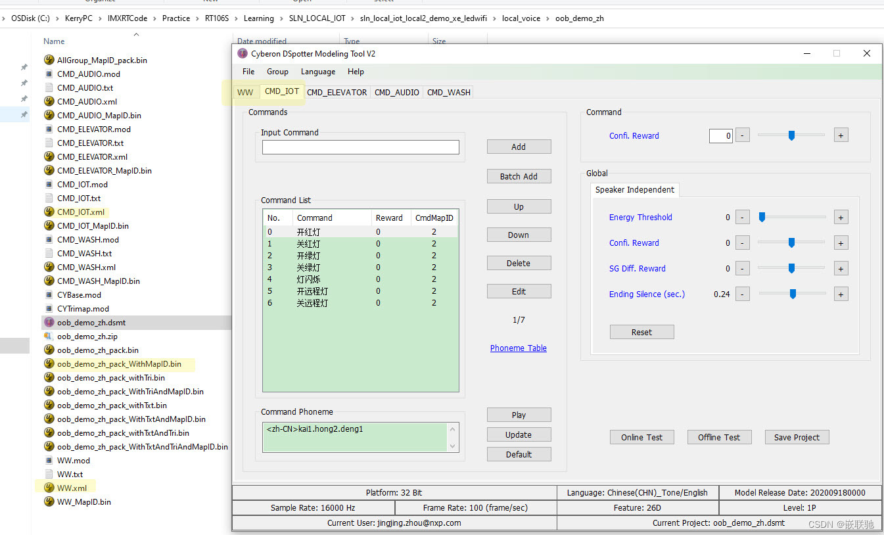
Task: Click the Delete command button
Action: coord(519,263)
